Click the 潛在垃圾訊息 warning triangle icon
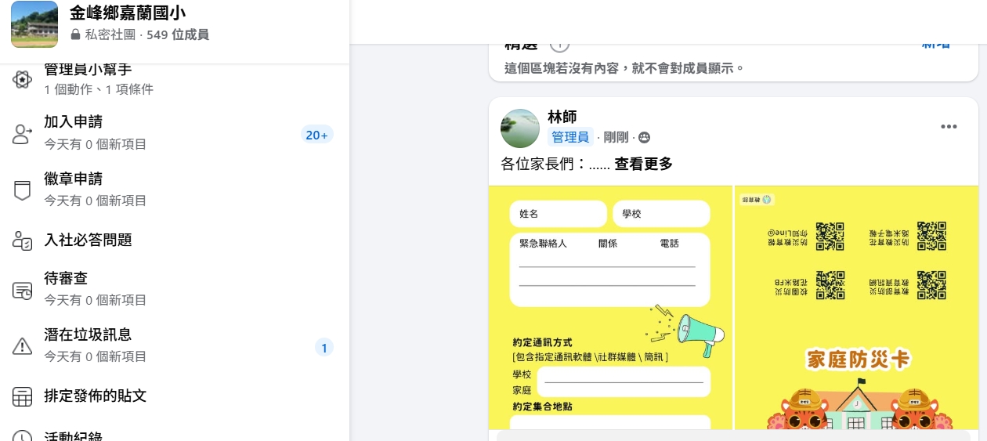The image size is (987, 441). click(x=22, y=346)
